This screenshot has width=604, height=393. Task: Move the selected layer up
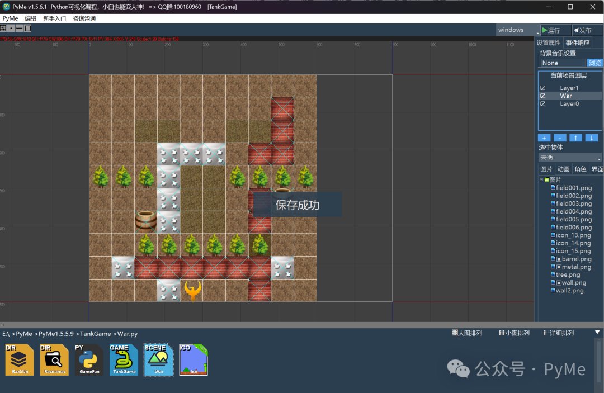(x=575, y=138)
